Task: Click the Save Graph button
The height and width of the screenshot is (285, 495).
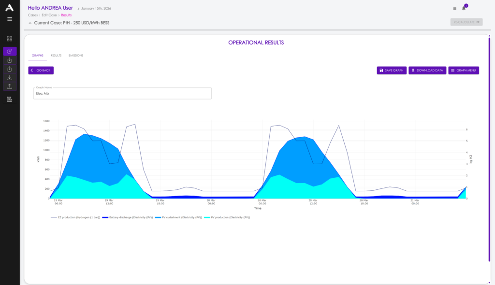Action: tap(392, 71)
